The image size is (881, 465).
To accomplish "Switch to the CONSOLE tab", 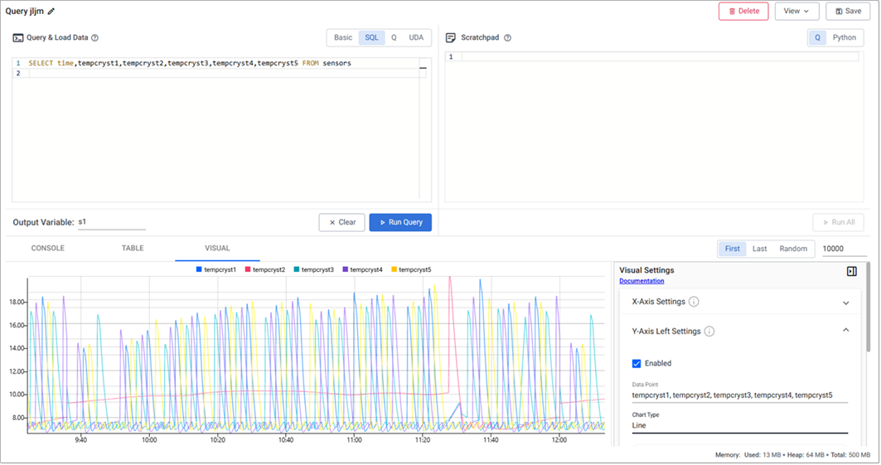I will coord(48,248).
